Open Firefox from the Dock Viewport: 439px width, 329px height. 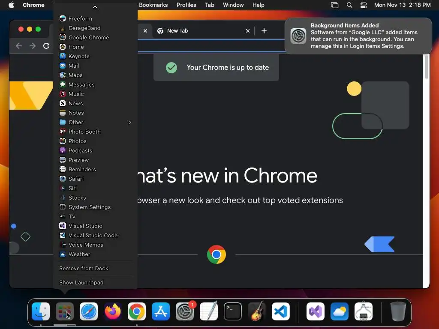[x=113, y=311]
